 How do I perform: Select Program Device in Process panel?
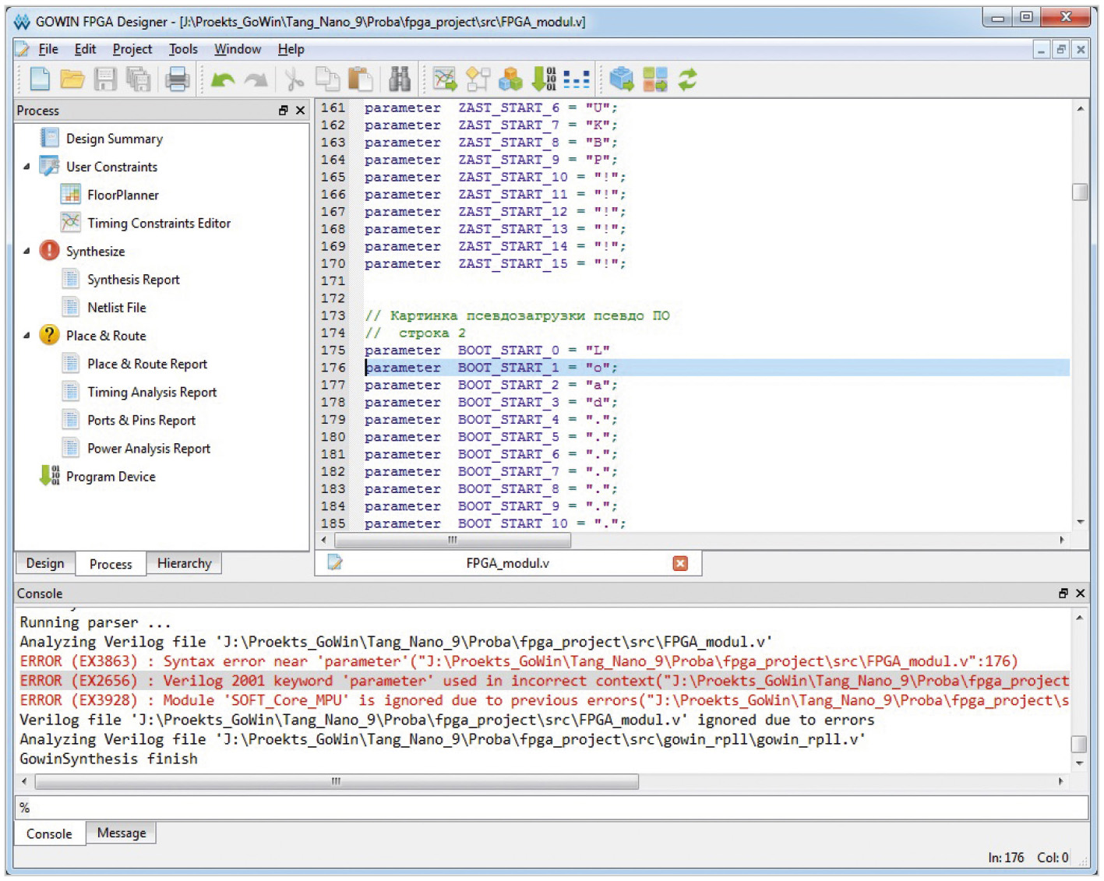[111, 477]
